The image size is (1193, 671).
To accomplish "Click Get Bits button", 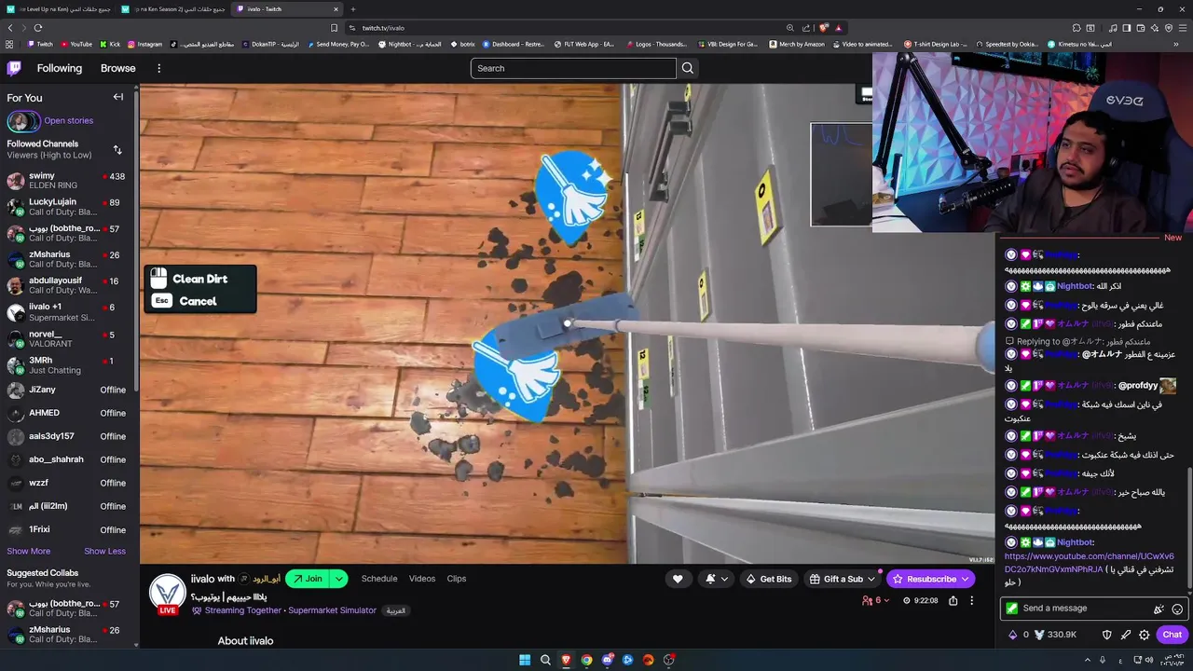I will coord(769,579).
